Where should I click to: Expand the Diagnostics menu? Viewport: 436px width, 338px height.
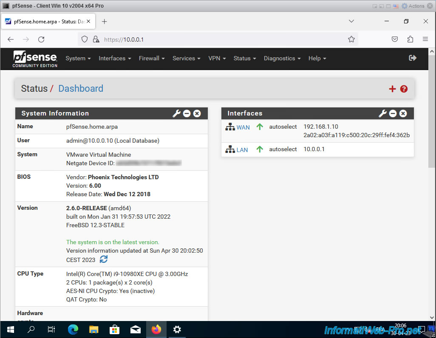coord(282,58)
